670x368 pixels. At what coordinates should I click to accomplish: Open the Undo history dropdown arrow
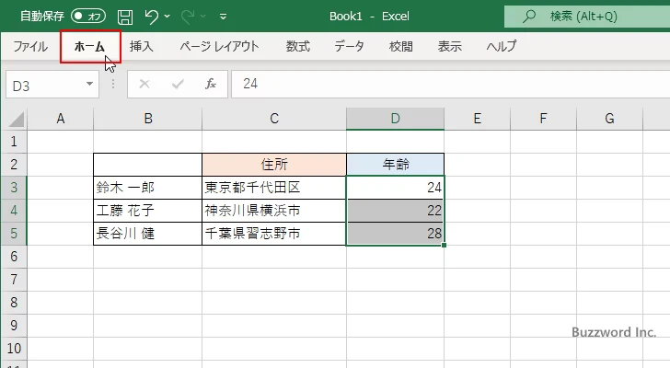point(167,17)
